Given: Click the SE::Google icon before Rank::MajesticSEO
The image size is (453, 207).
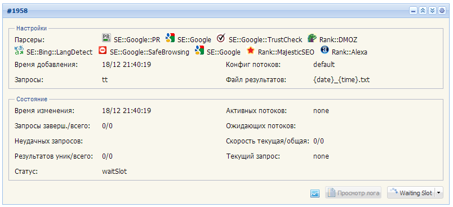Looking at the screenshot, I should pos(199,51).
